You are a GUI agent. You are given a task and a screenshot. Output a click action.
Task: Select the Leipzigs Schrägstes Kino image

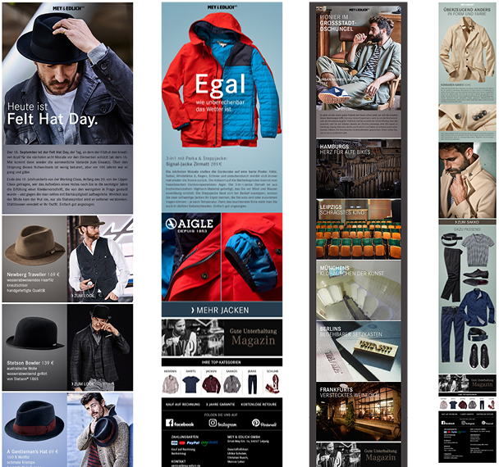359,228
